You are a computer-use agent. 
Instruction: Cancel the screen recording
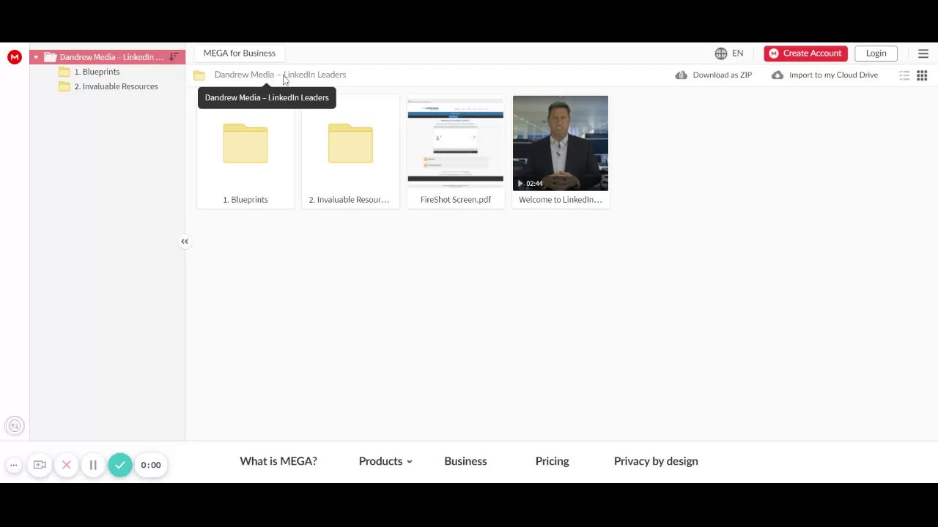coord(66,465)
